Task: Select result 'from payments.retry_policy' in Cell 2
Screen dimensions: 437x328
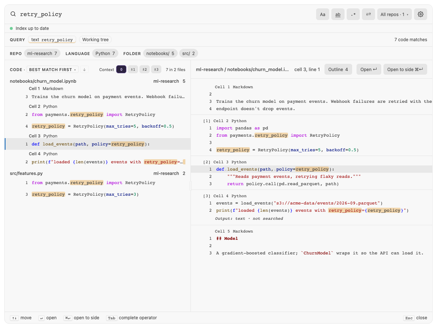Action: point(98,114)
